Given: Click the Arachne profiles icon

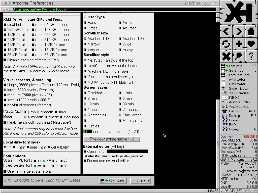Looking at the screenshot, I should (224, 102).
